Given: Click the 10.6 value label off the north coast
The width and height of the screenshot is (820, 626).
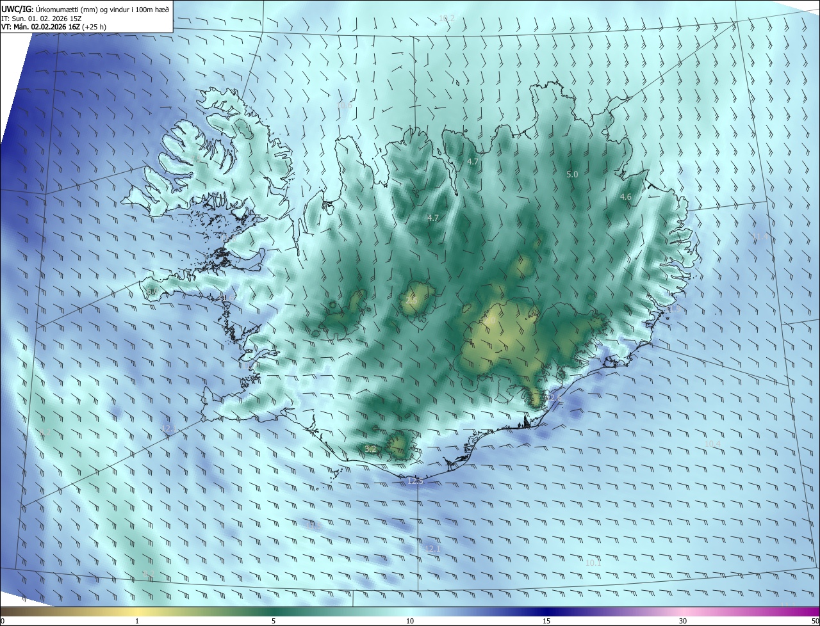Looking at the screenshot, I should coord(345,105).
